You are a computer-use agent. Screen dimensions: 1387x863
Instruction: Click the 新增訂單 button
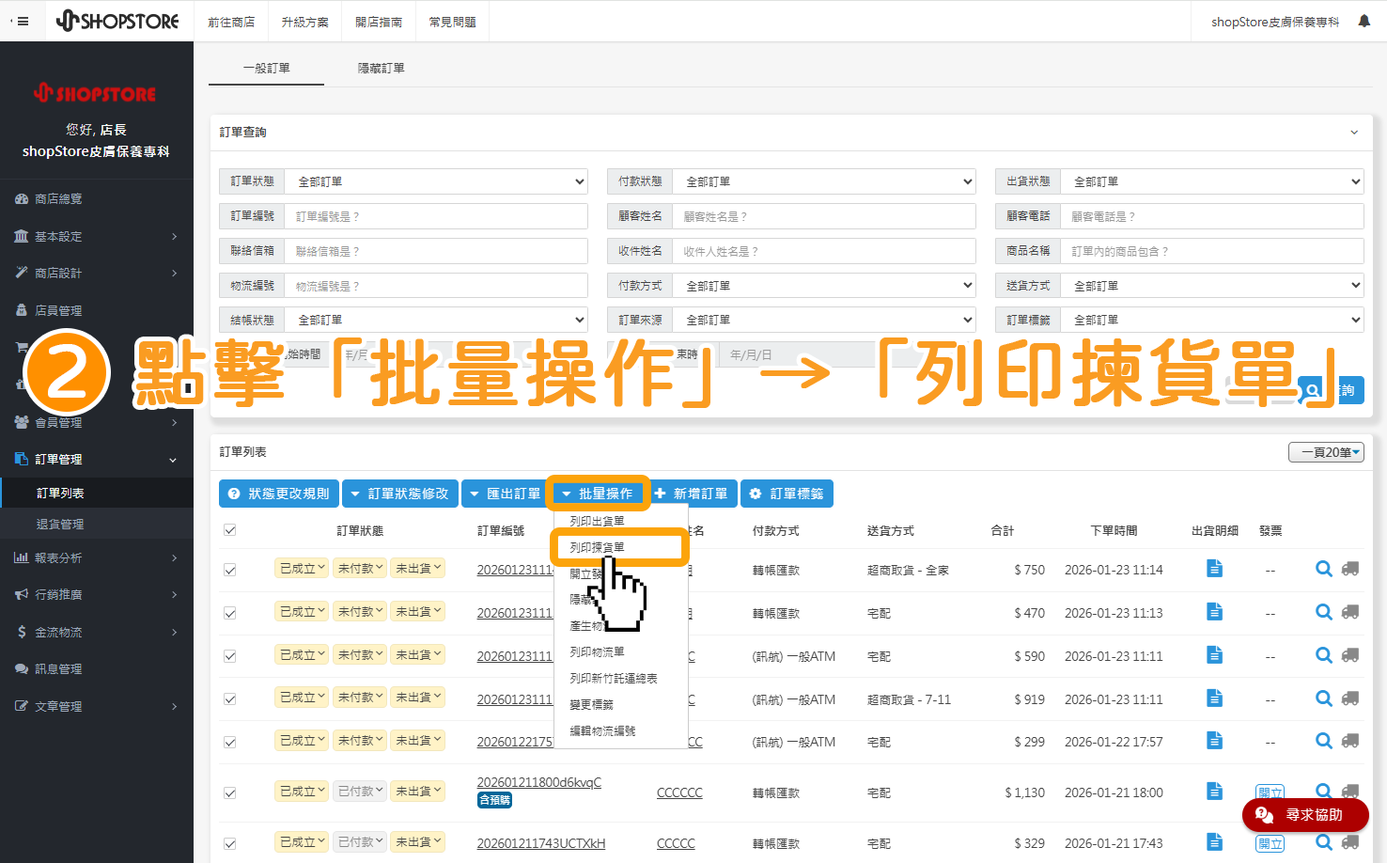(693, 493)
